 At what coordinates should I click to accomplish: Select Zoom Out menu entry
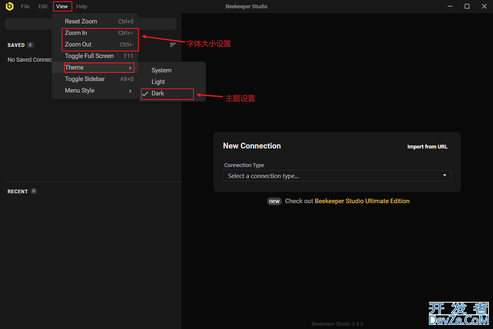tap(95, 44)
